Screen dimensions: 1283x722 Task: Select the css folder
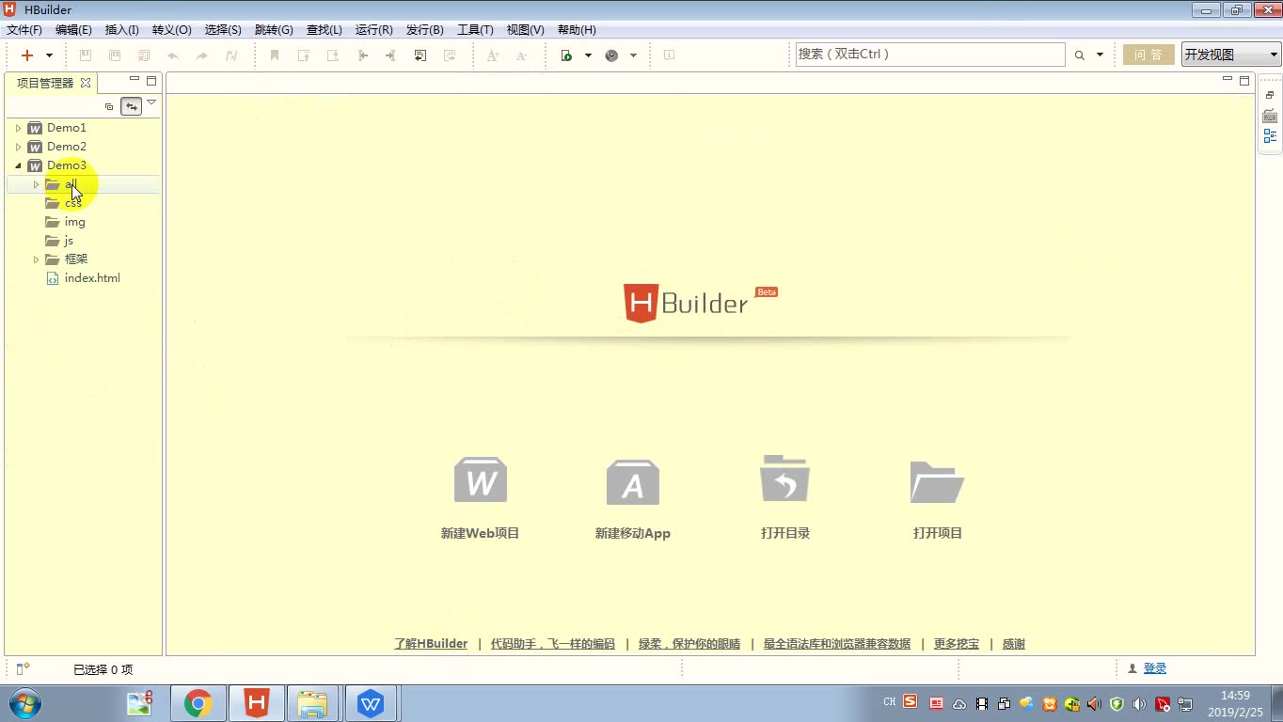(72, 203)
